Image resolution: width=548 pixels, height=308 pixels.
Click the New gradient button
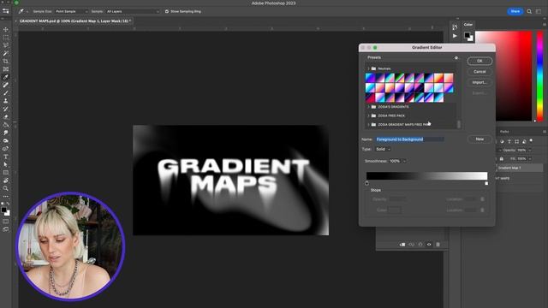tap(479, 139)
